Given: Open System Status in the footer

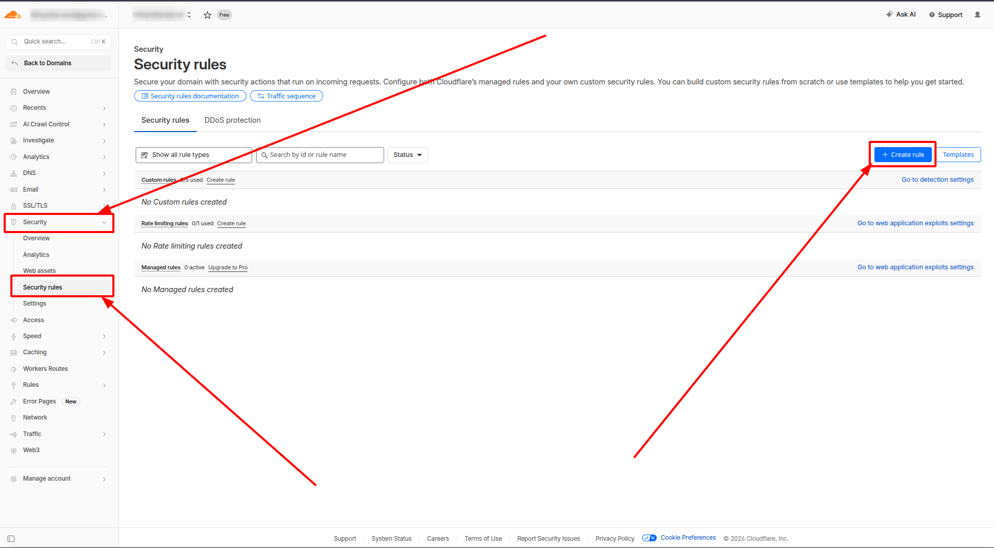Looking at the screenshot, I should [391, 539].
